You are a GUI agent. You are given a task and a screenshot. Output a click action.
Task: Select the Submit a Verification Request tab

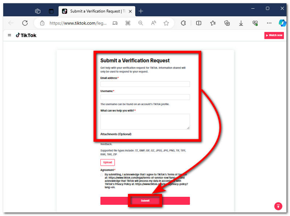point(94,11)
